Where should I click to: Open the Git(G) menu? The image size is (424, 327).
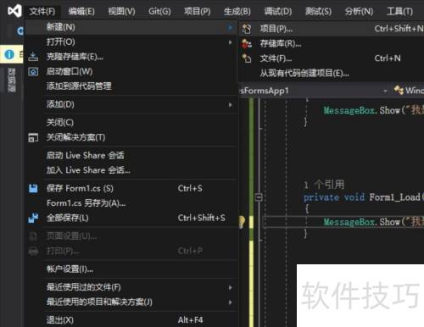tap(159, 11)
